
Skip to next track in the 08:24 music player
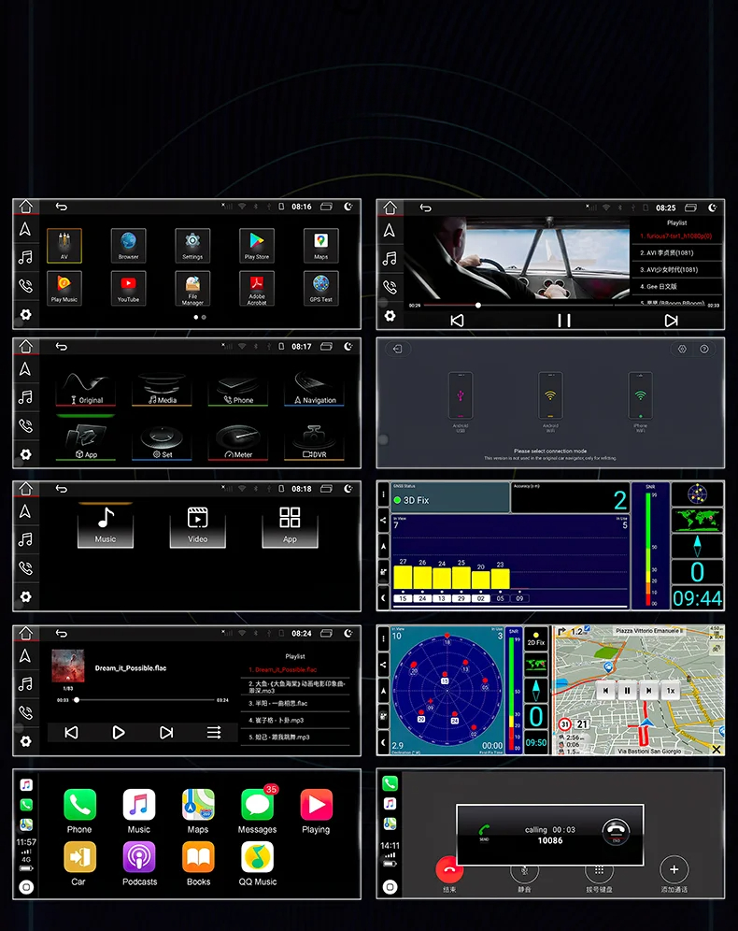click(x=166, y=733)
